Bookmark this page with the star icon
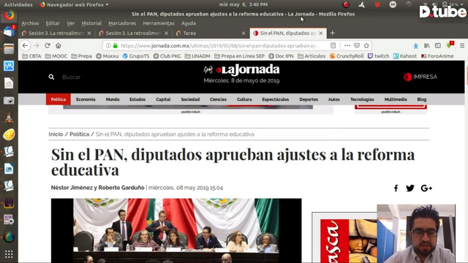 366,45
